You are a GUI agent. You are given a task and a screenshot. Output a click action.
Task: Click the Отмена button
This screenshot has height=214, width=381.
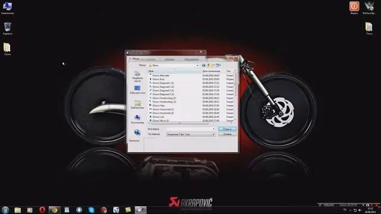coord(227,134)
